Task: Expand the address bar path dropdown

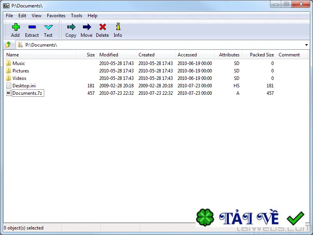Action: point(306,45)
